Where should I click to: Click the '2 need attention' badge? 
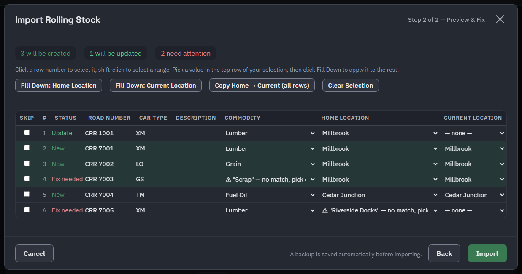pyautogui.click(x=186, y=53)
